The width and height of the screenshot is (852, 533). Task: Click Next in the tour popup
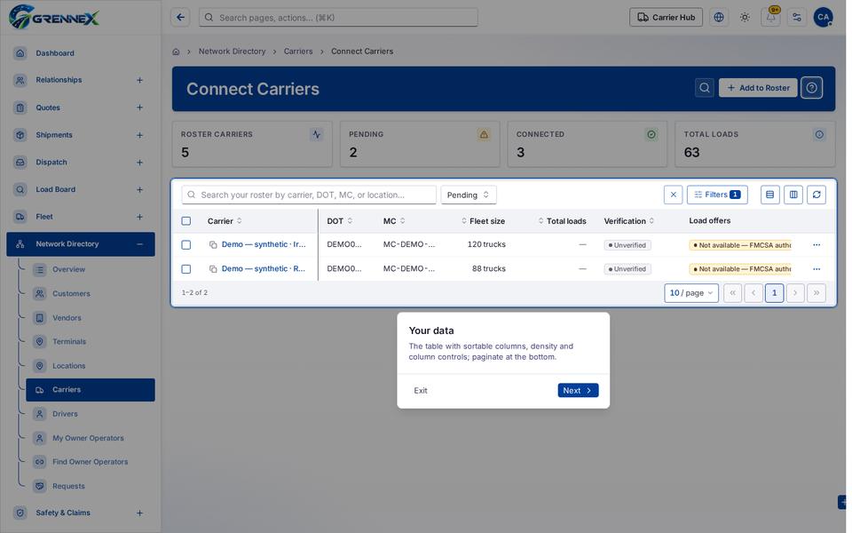coord(578,391)
